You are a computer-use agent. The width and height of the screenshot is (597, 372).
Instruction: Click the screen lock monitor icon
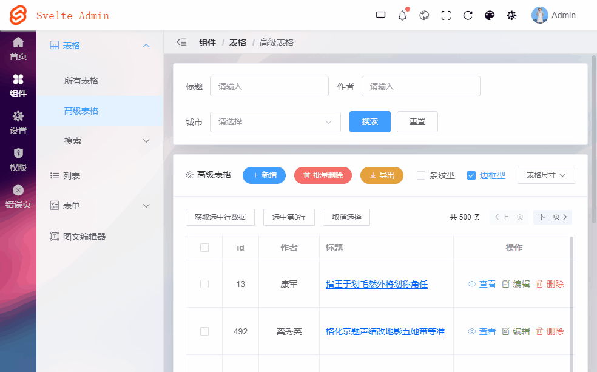coord(380,15)
